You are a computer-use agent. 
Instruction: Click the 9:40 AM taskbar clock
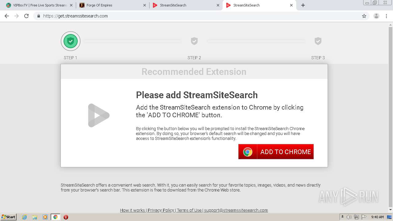(x=377, y=217)
